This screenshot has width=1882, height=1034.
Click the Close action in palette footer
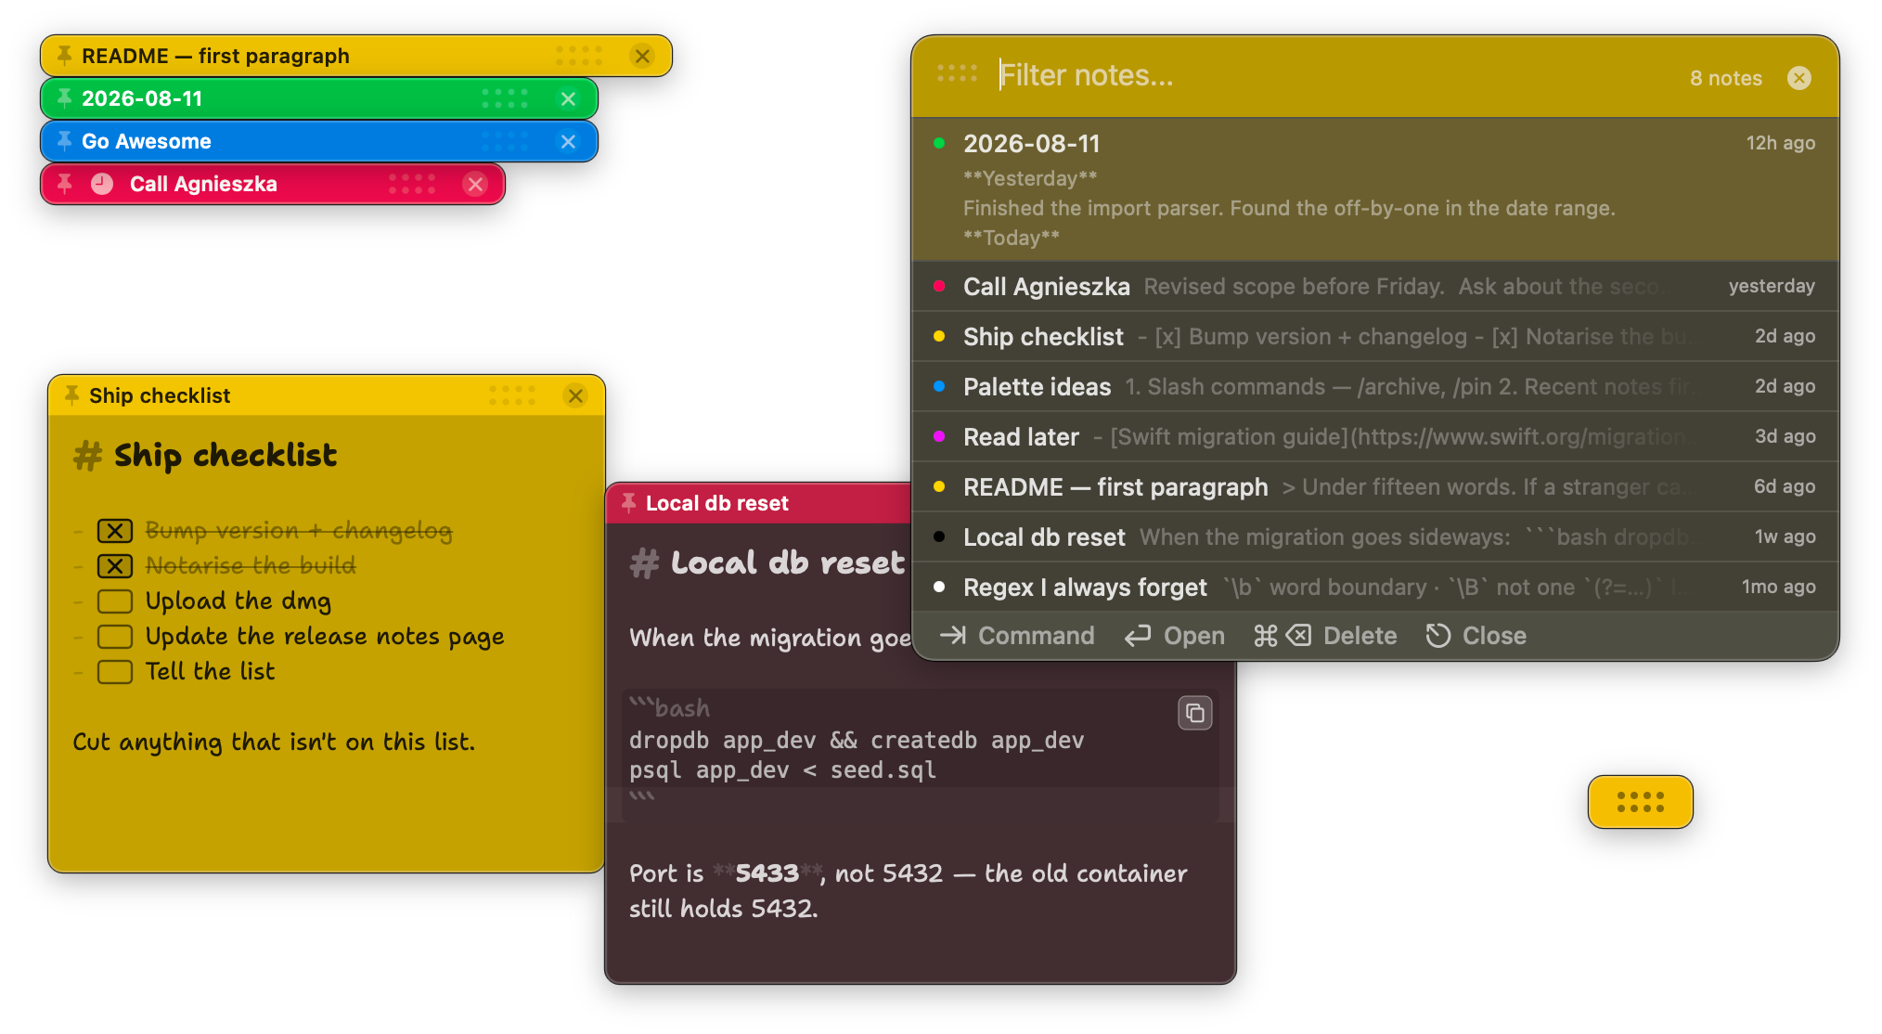[x=1476, y=636]
